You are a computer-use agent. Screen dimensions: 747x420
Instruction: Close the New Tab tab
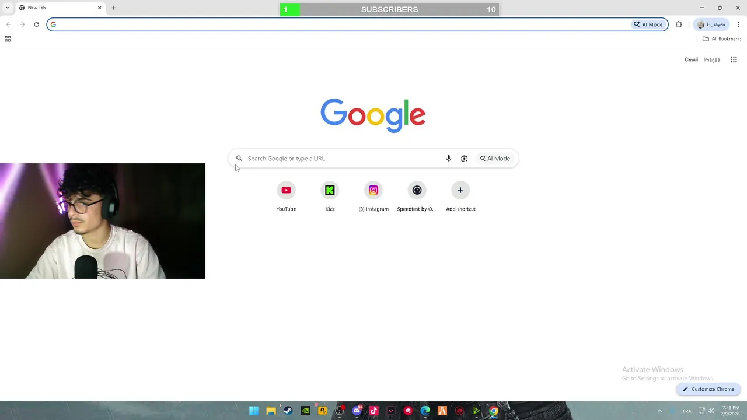point(99,8)
